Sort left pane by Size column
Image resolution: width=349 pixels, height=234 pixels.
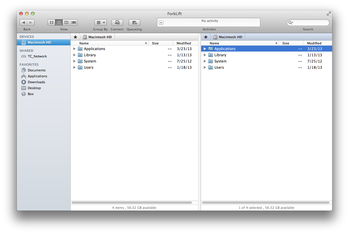[161, 43]
